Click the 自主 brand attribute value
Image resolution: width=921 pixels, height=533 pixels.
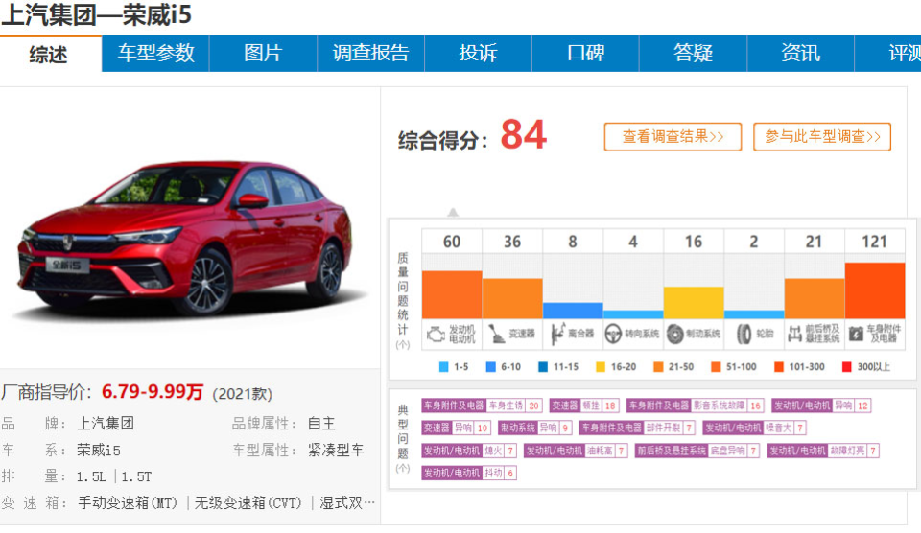click(322, 423)
